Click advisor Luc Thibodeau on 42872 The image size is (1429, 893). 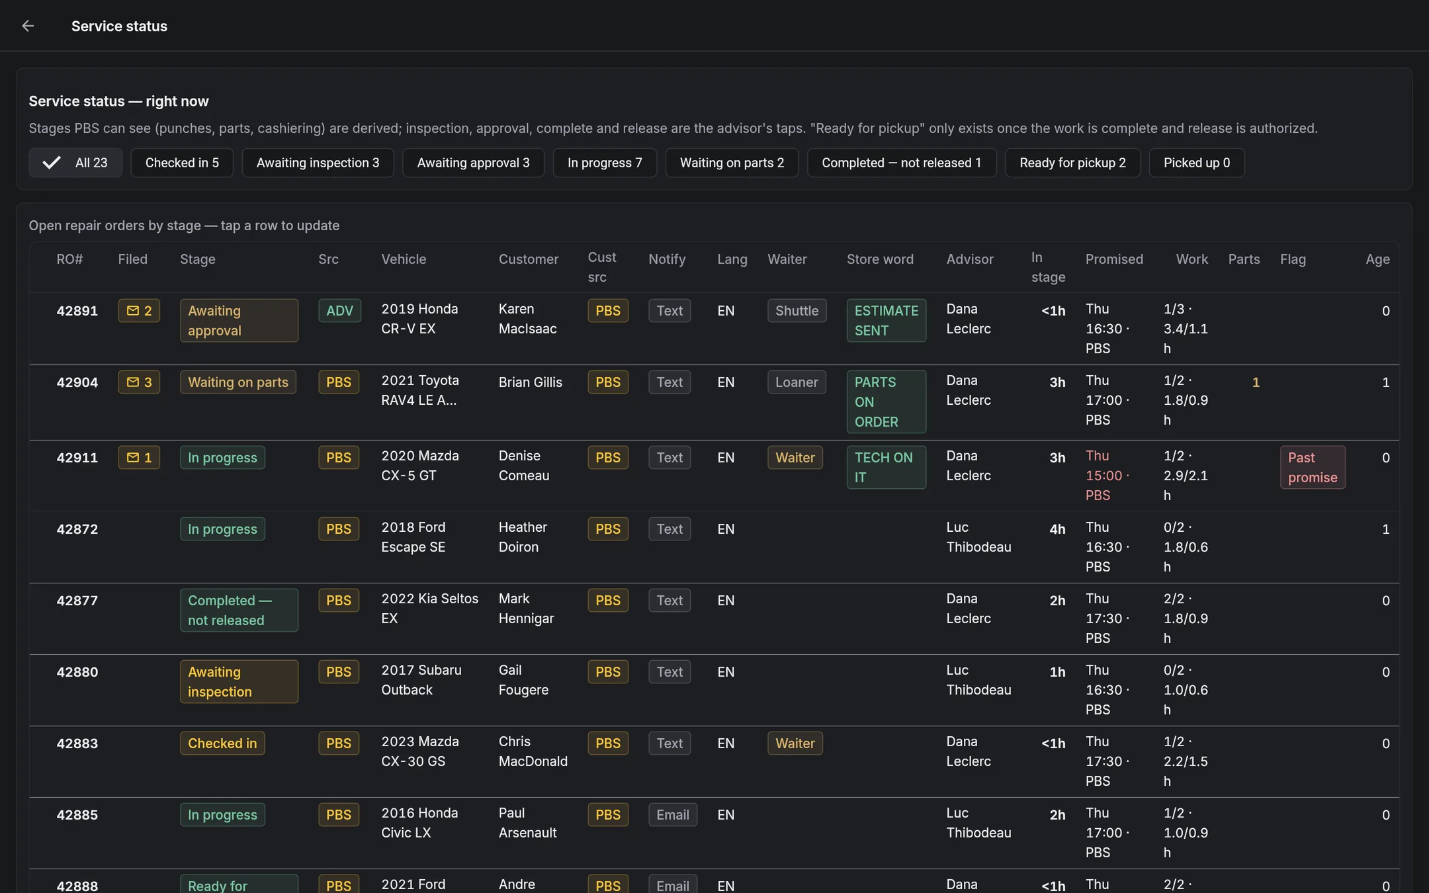click(x=978, y=537)
